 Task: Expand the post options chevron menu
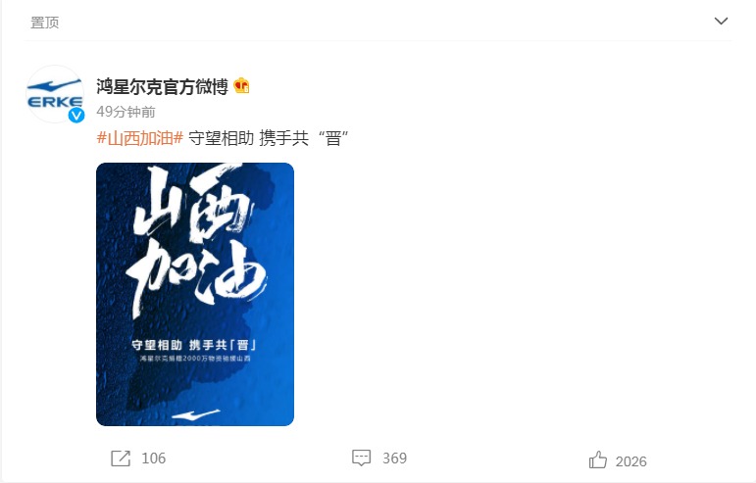coord(721,22)
